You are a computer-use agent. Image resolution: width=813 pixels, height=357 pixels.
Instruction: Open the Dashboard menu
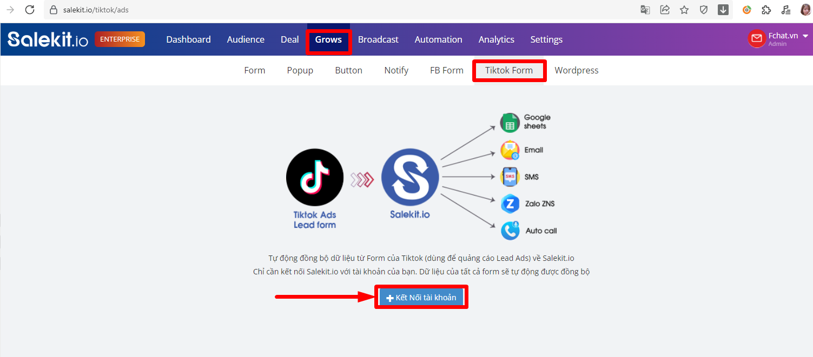[188, 39]
